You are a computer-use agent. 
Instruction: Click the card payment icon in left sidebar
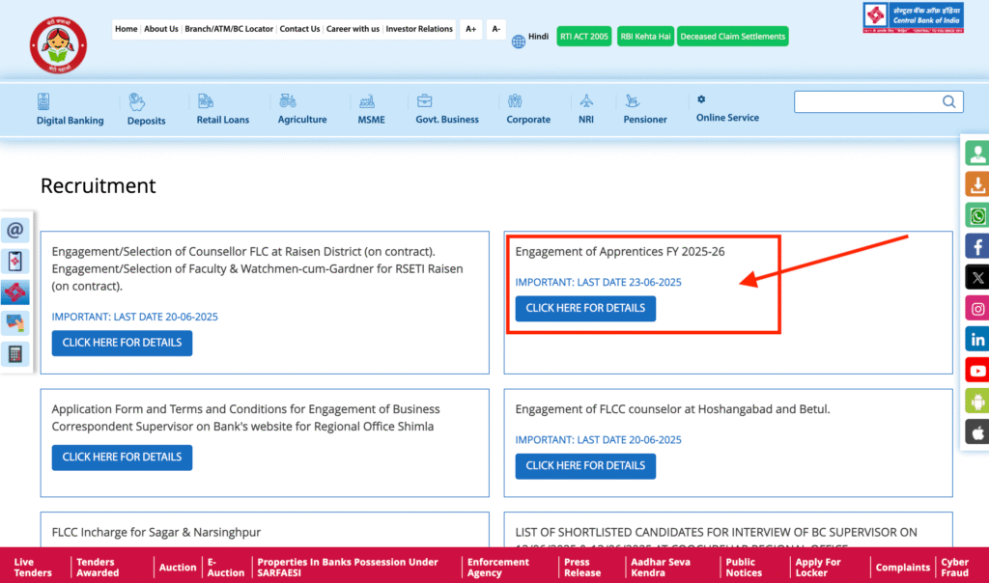point(15,322)
